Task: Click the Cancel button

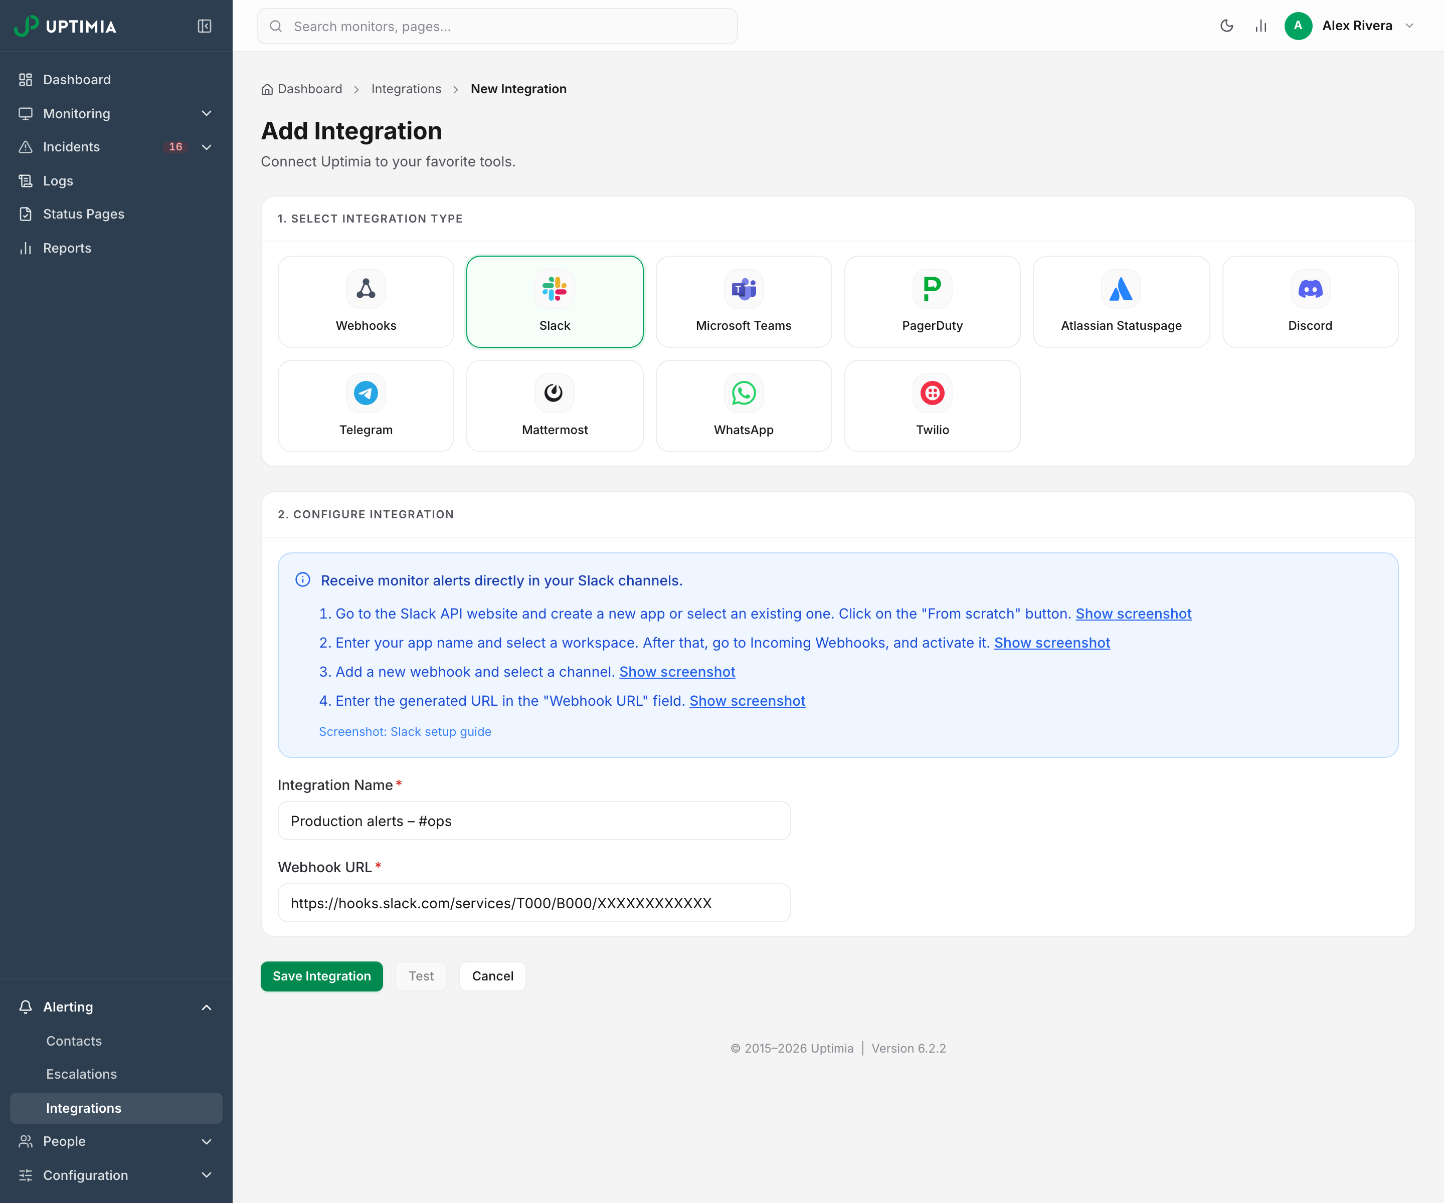Action: 492,976
